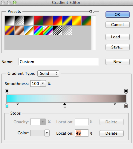Open the Gradient Type Solid dropdown
Viewport: 133px width, 149px height.
click(48, 74)
